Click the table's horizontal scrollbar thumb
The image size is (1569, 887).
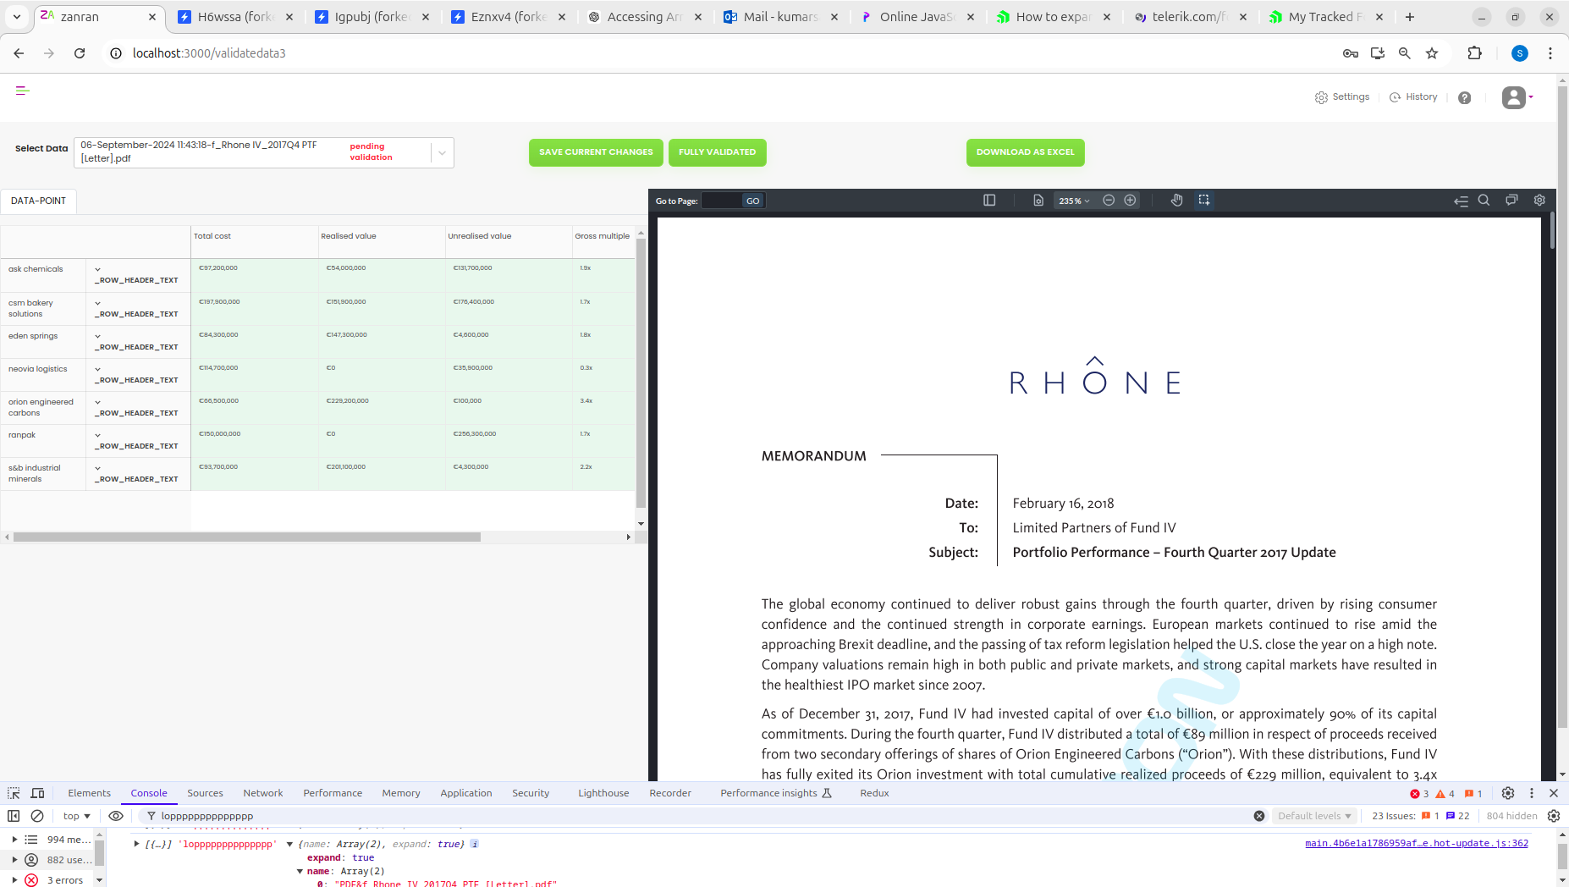pos(247,537)
